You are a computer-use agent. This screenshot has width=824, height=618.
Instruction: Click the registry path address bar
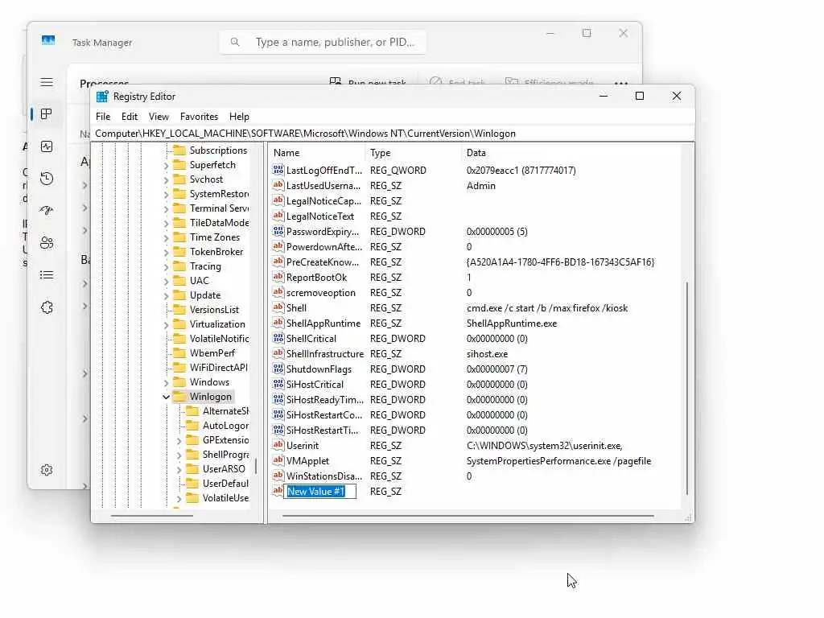tap(393, 134)
